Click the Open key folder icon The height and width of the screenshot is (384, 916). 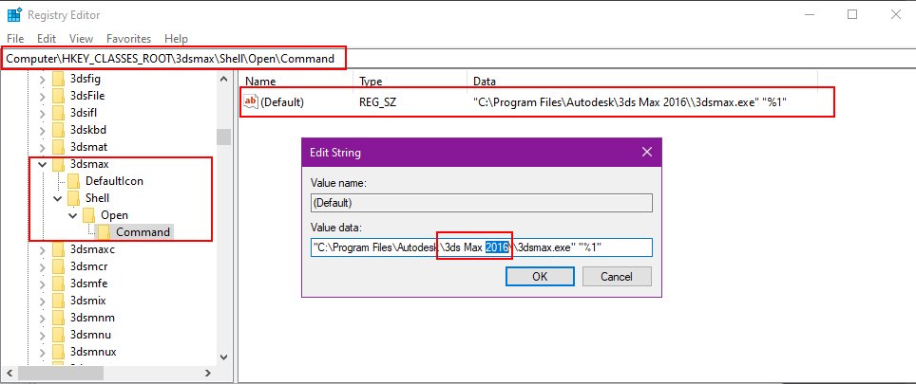[89, 214]
